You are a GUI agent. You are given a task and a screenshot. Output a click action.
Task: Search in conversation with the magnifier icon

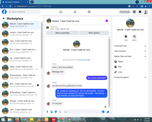(x=134, y=36)
